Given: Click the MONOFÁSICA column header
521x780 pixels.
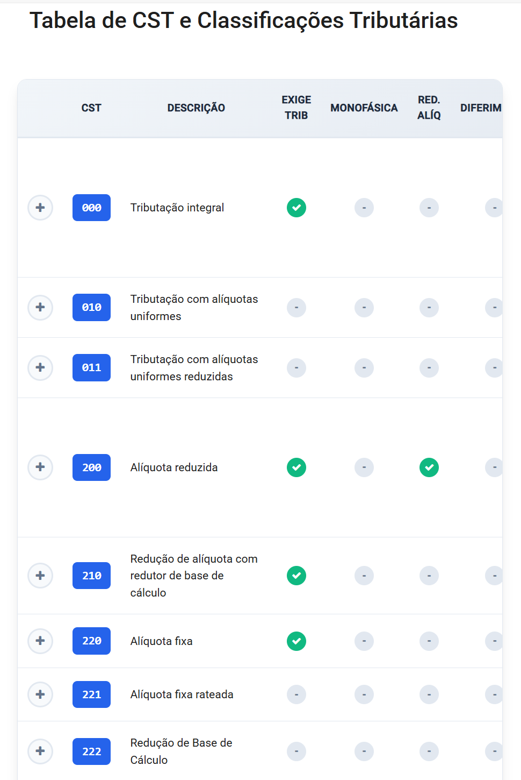Looking at the screenshot, I should 364,108.
